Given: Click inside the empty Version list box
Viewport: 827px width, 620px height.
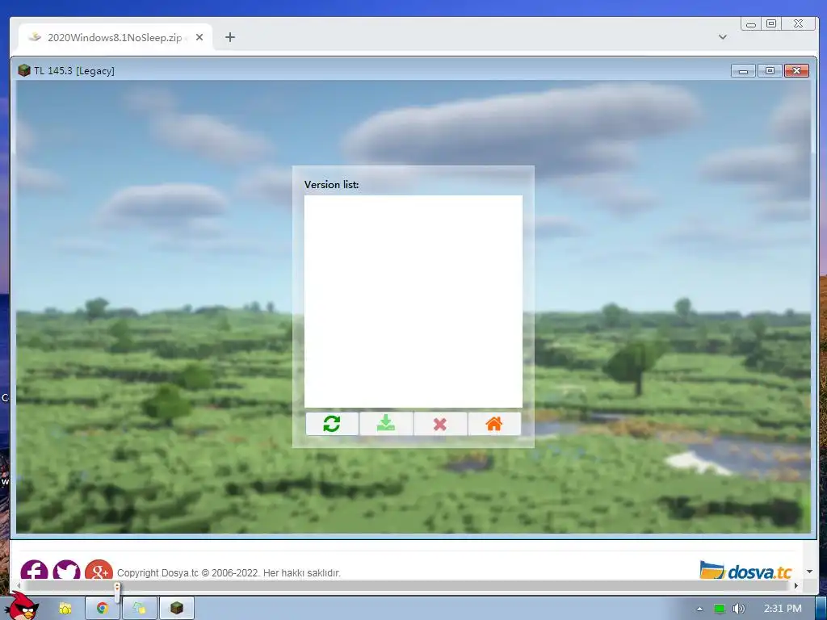Looking at the screenshot, I should [413, 302].
